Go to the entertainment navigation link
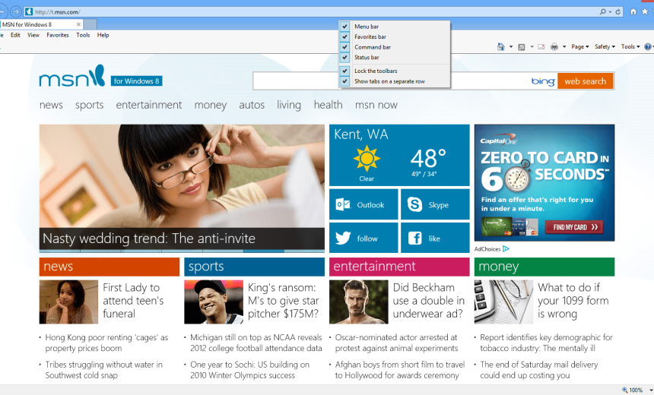Viewport: 654px width, 395px height. (x=149, y=105)
